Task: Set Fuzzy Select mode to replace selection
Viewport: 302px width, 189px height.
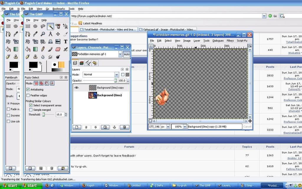Action: (x=36, y=83)
